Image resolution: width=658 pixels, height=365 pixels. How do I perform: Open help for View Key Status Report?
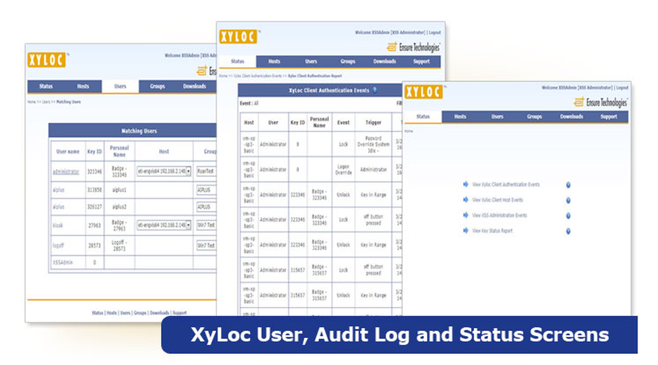(569, 231)
